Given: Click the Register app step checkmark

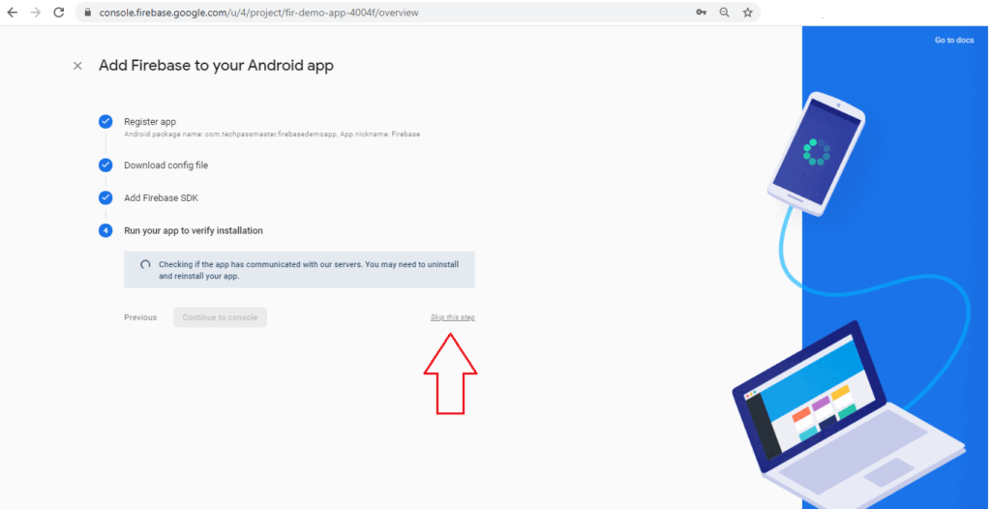Looking at the screenshot, I should click(105, 121).
